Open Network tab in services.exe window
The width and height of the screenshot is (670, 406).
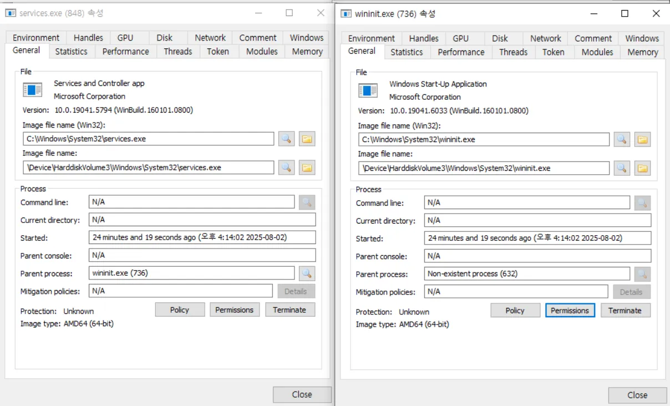coord(210,38)
